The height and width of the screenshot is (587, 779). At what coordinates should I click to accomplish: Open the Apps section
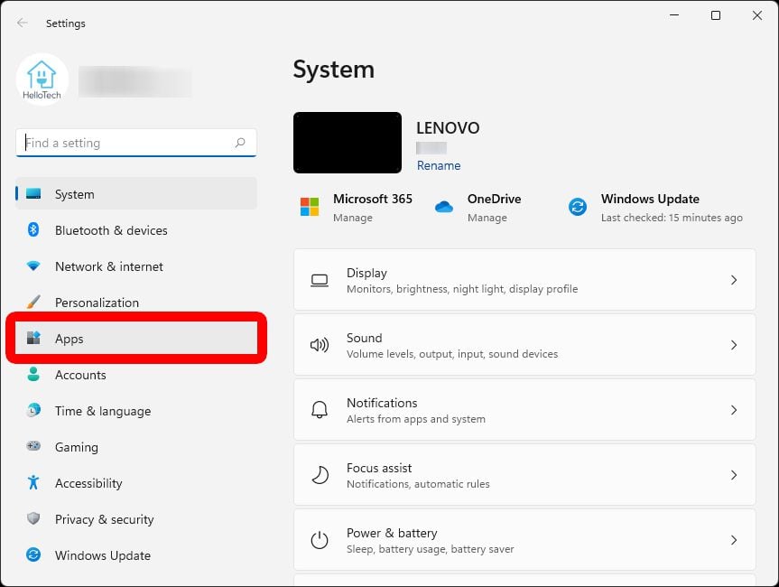coord(136,339)
